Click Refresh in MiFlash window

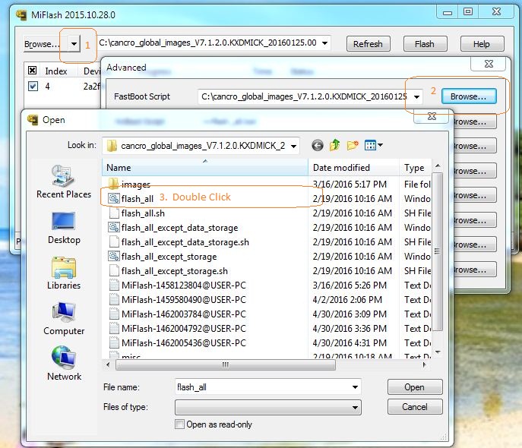pyautogui.click(x=369, y=44)
